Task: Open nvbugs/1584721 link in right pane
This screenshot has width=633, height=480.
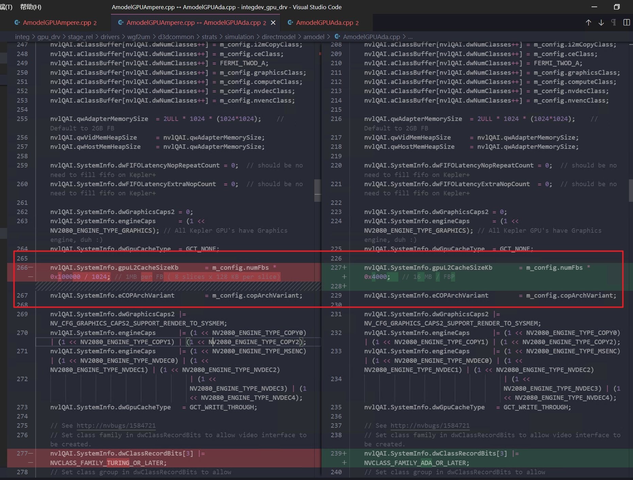Action: click(430, 425)
